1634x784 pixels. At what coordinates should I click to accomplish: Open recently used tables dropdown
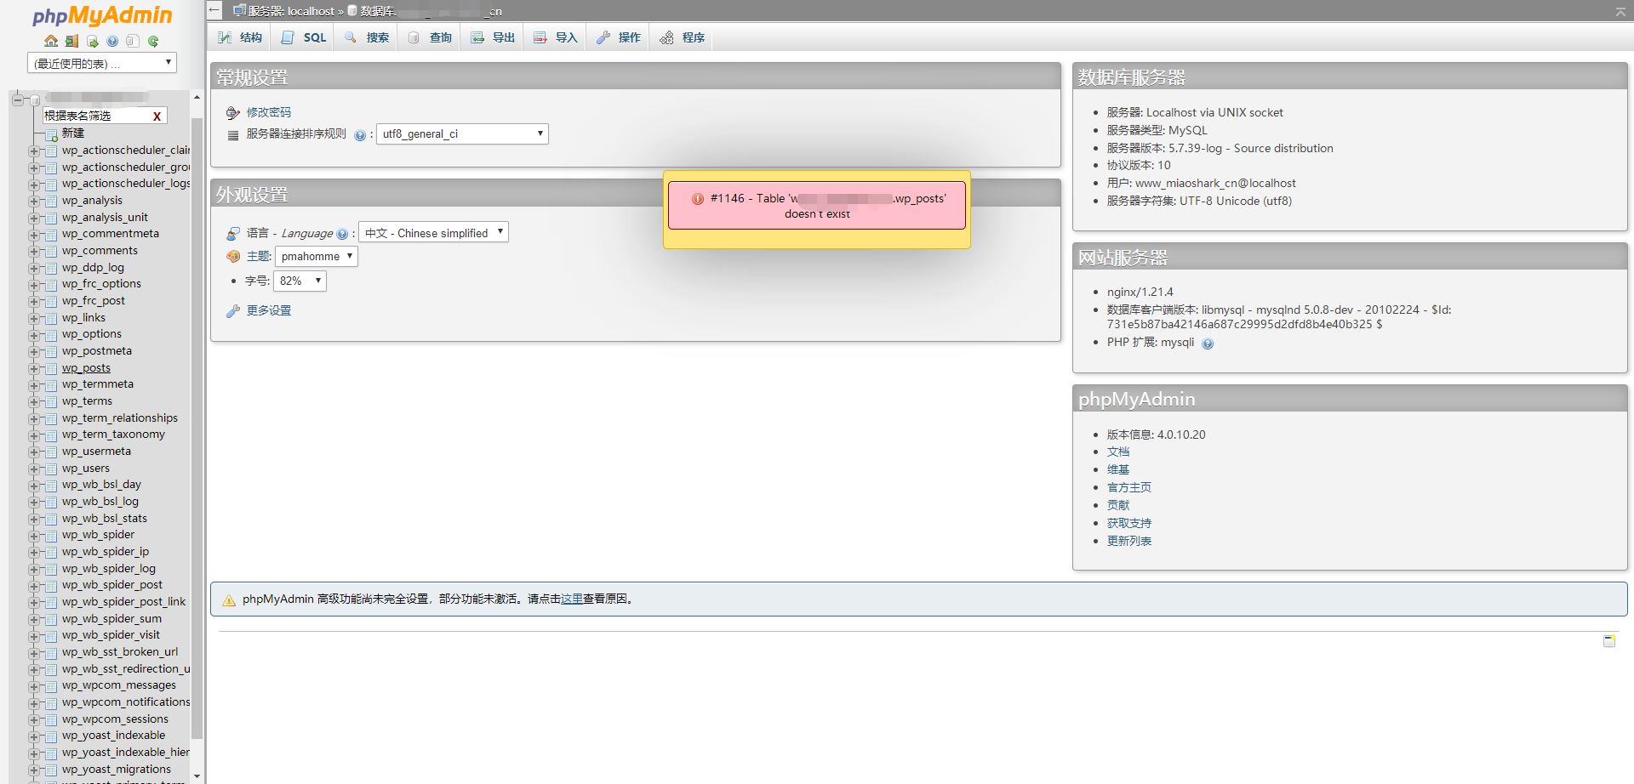[102, 63]
